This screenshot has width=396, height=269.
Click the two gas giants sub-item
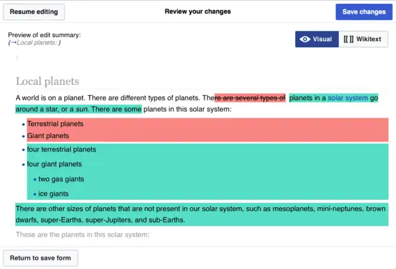point(61,179)
